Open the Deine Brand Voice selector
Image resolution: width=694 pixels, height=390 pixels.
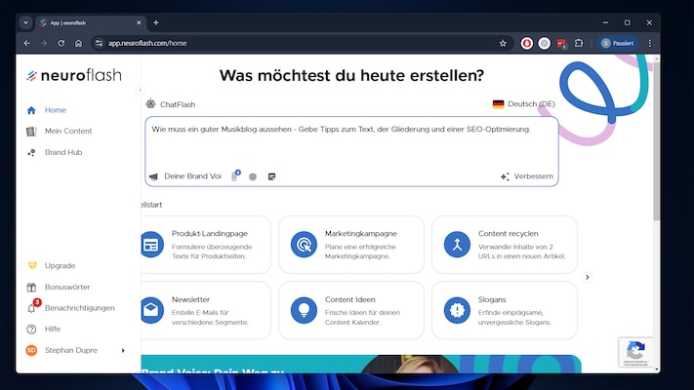185,176
